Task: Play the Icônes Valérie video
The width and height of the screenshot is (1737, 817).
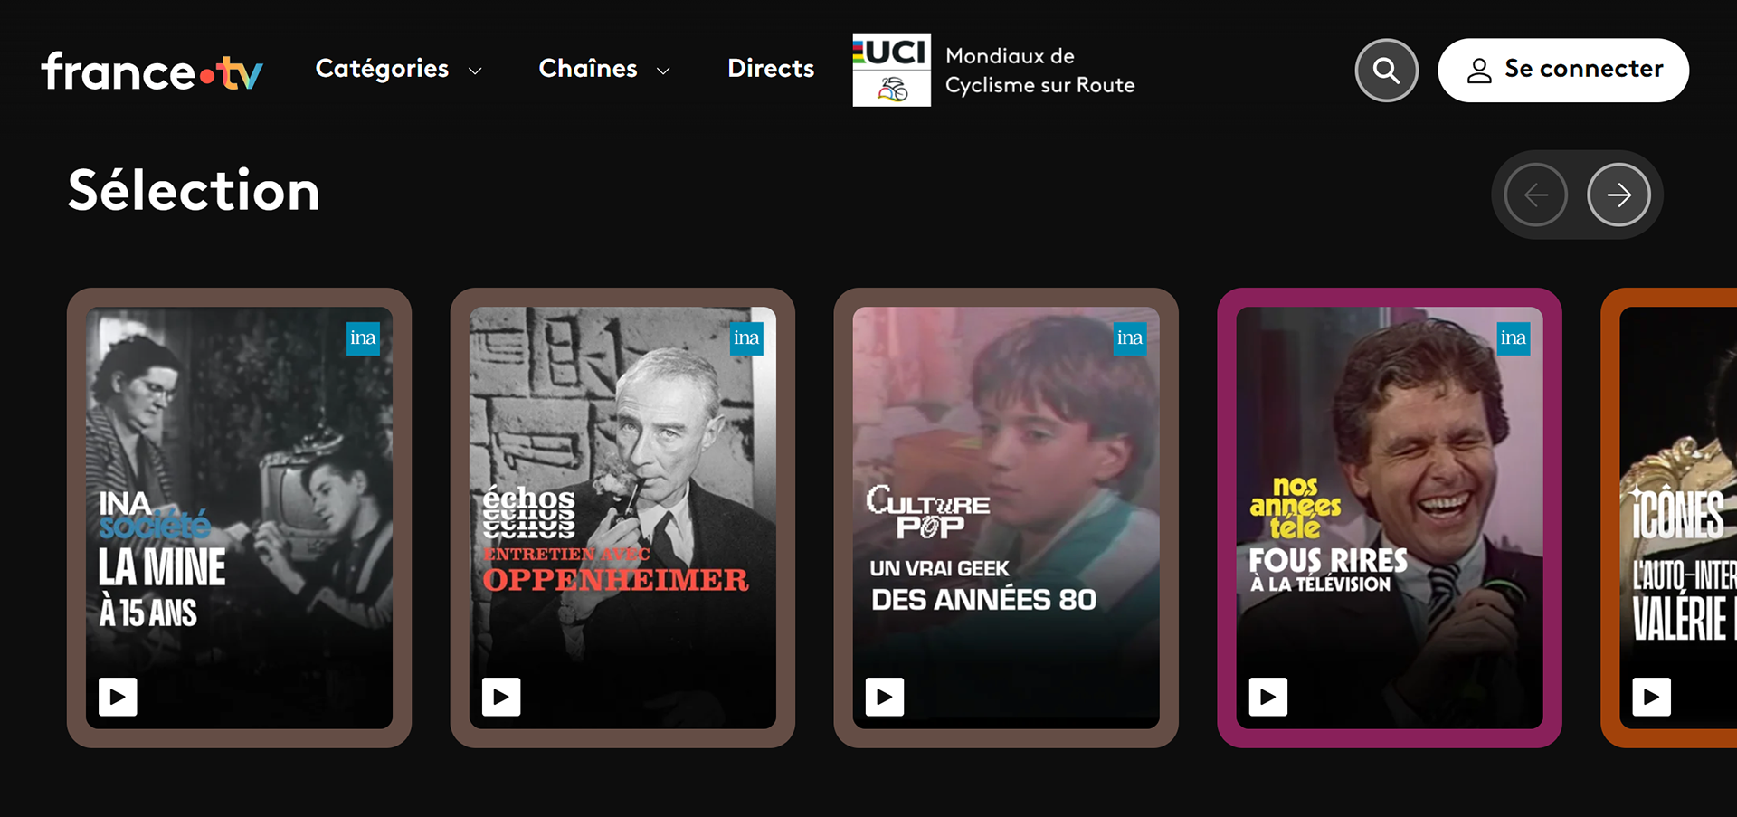Action: click(1652, 697)
